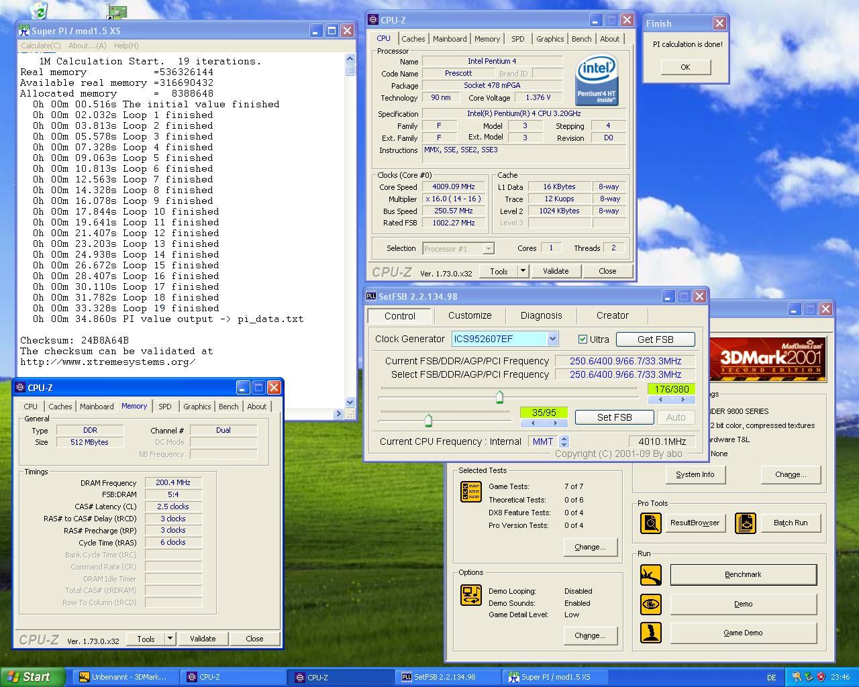This screenshot has height=687, width=859.
Task: Click Validate in CPU-Z CPU window
Action: pos(556,271)
